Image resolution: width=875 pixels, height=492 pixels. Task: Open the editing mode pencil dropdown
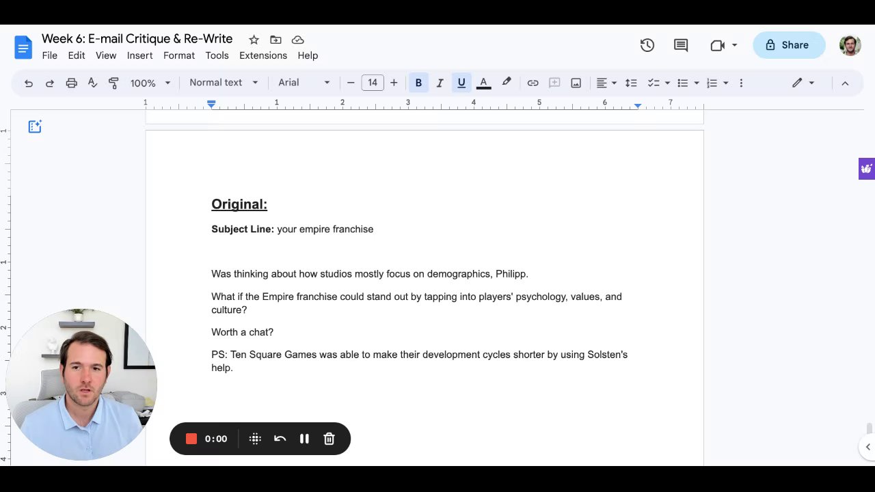803,83
